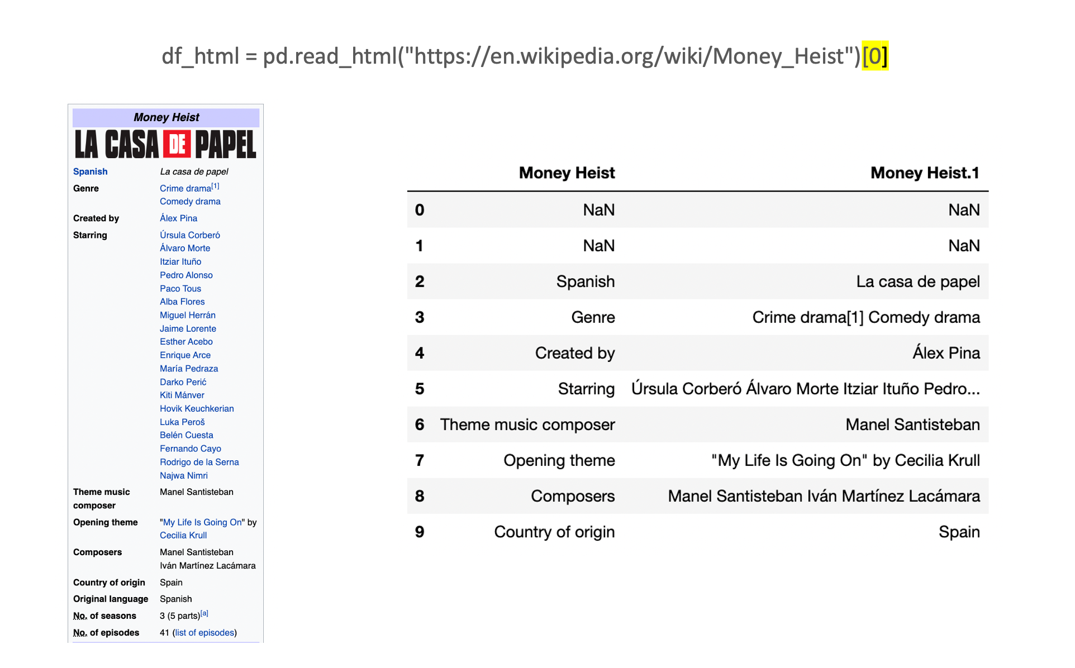The height and width of the screenshot is (668, 1075).
Task: Open Álvaro Morte cast link
Action: pos(185,248)
